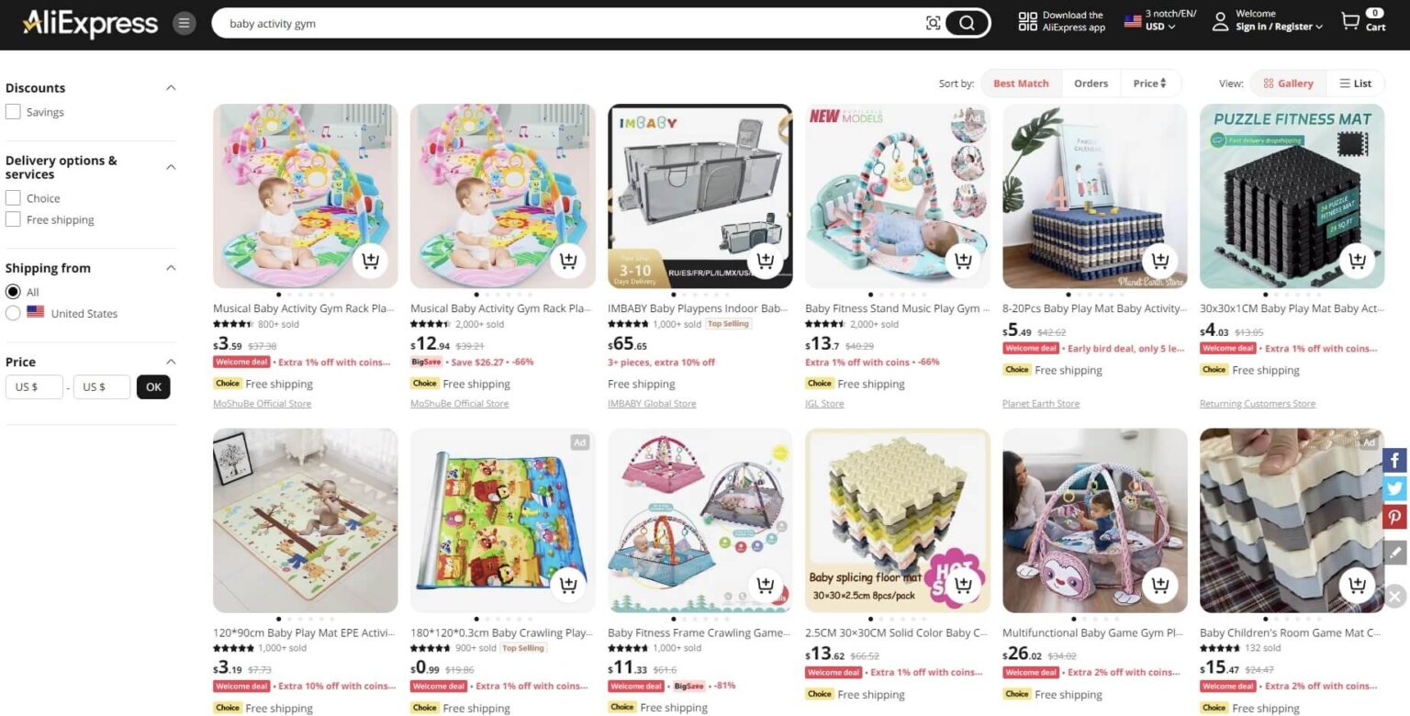The height and width of the screenshot is (716, 1410).
Task: Click the minimum price input field
Action: click(34, 387)
